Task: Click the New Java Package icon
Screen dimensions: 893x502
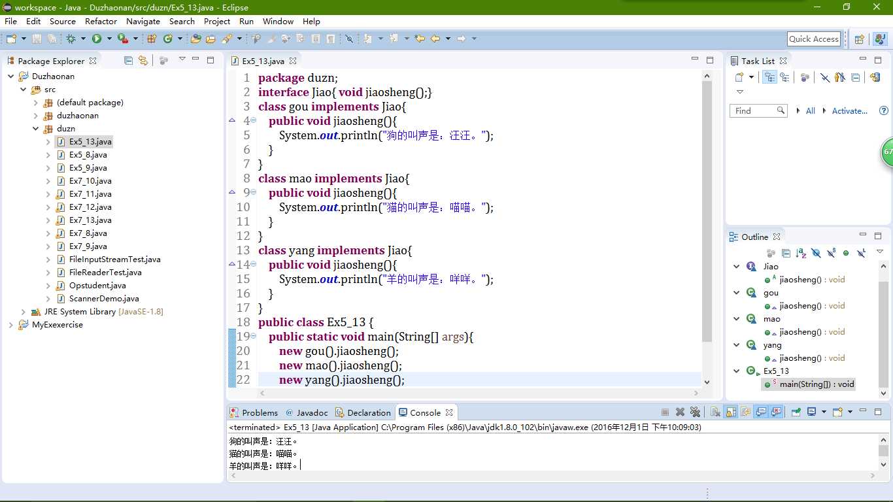Action: click(x=152, y=39)
